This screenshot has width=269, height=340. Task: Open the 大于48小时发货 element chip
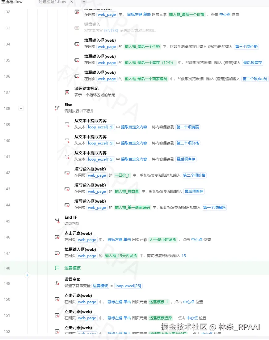point(163,239)
